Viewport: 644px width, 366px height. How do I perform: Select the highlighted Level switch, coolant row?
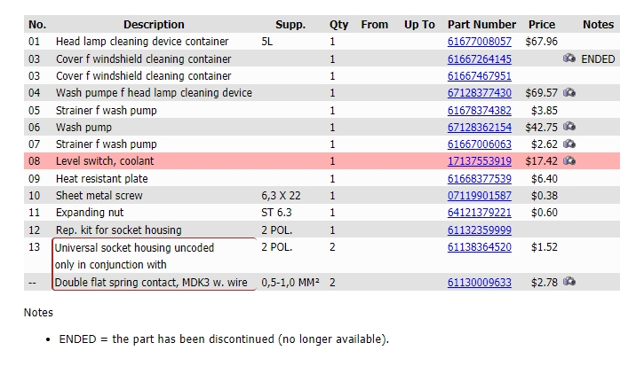[x=322, y=161]
